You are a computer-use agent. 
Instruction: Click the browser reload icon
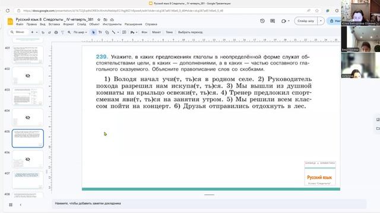pyautogui.click(x=8, y=11)
